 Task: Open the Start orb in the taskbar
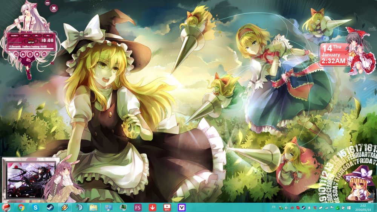tap(6, 207)
